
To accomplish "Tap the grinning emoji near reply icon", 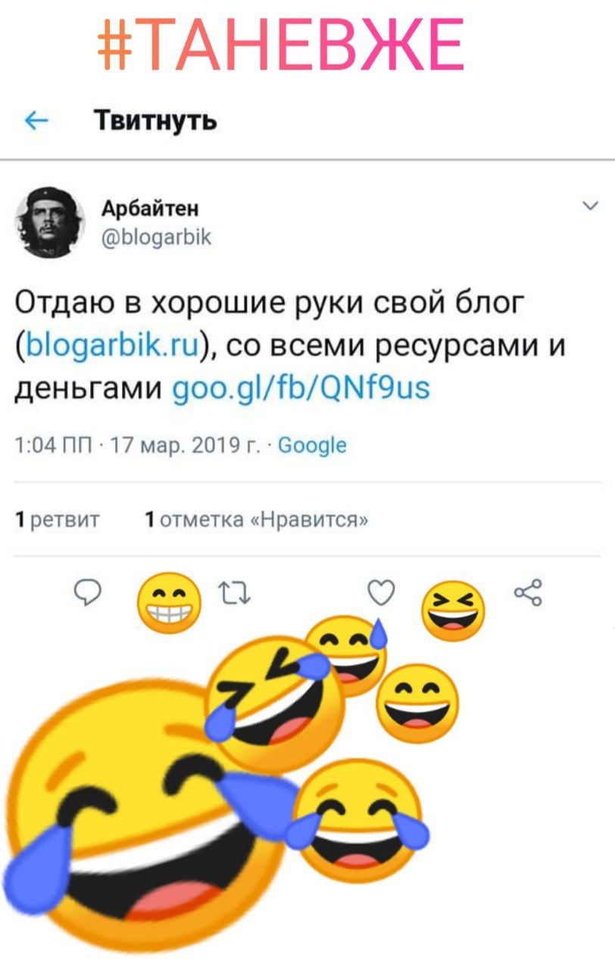I will (169, 603).
